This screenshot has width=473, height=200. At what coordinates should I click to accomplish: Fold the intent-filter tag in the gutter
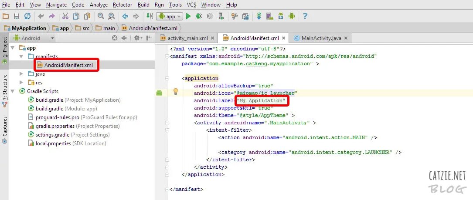point(167,130)
